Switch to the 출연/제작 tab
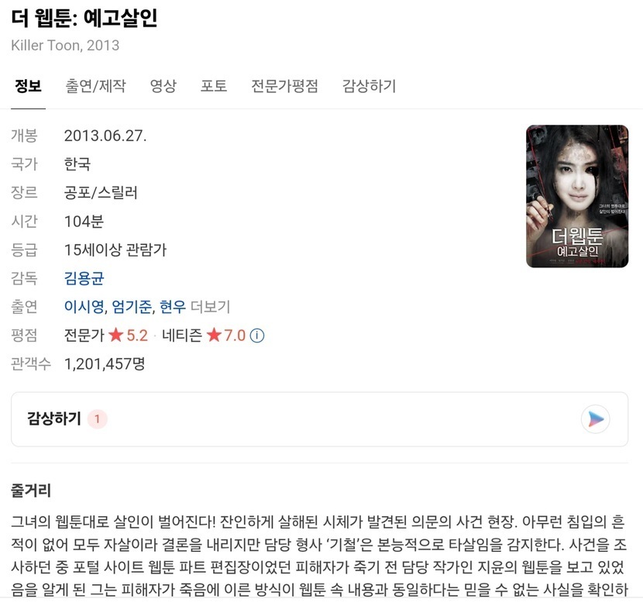 [x=95, y=86]
